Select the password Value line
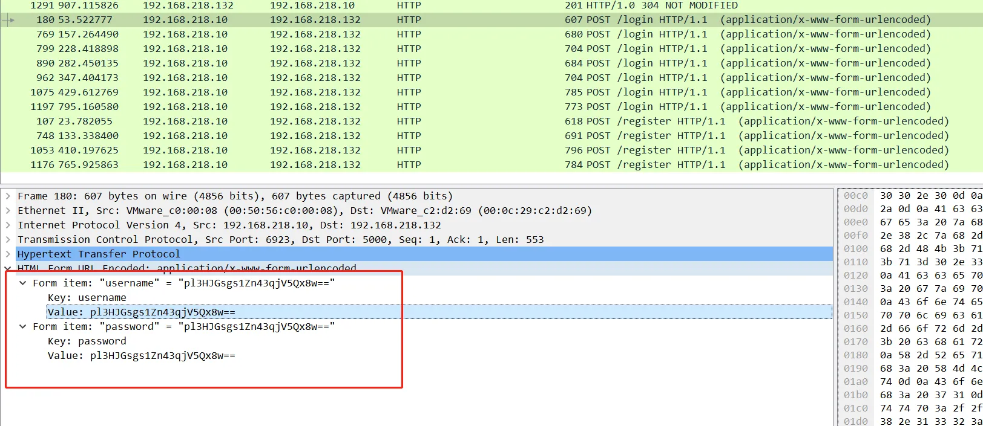Screen dimensions: 983x426 pos(142,356)
